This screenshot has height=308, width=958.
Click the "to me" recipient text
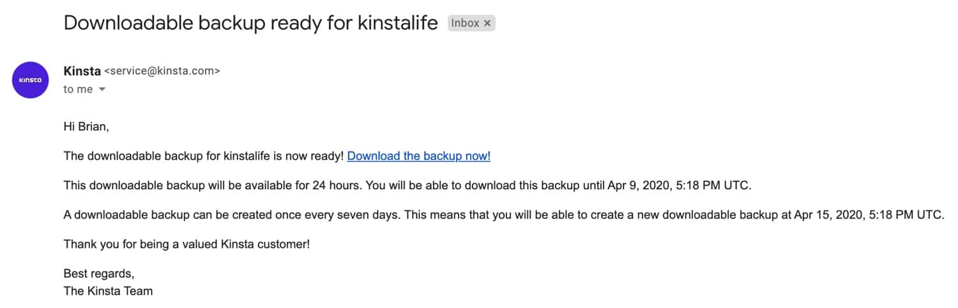(x=78, y=89)
